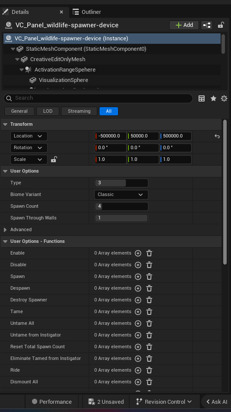
Task: Filter by the LOD category
Action: (48, 111)
